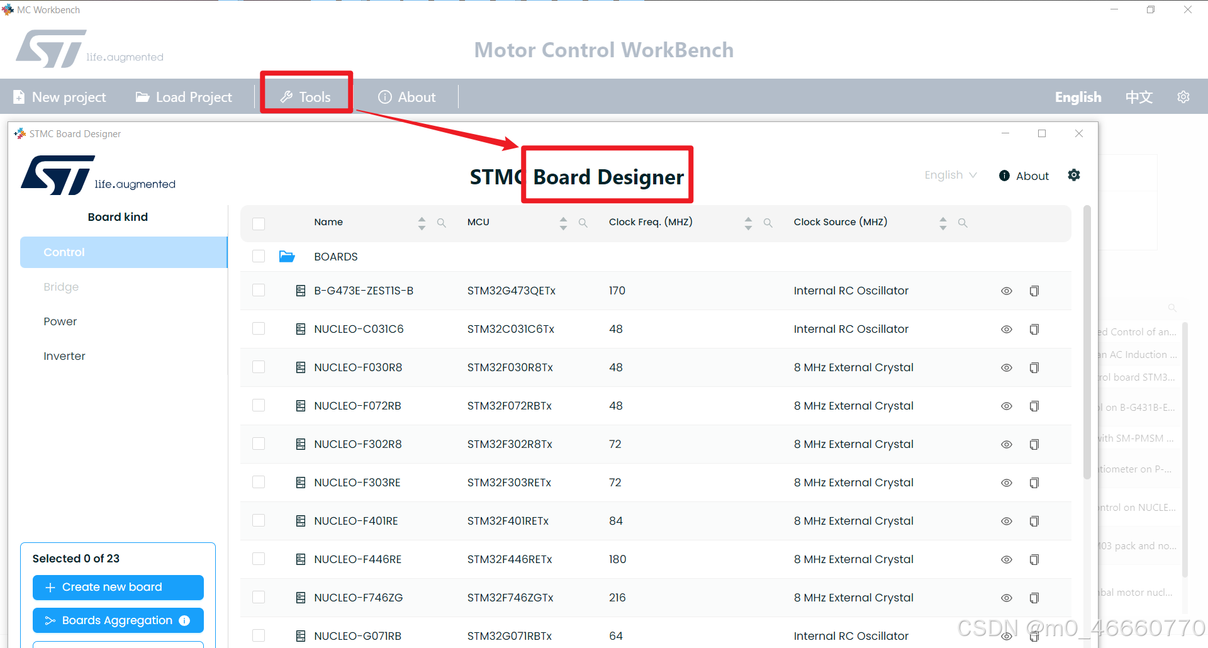Check the BOARDS folder checkbox
This screenshot has width=1208, height=648.
coord(259,256)
